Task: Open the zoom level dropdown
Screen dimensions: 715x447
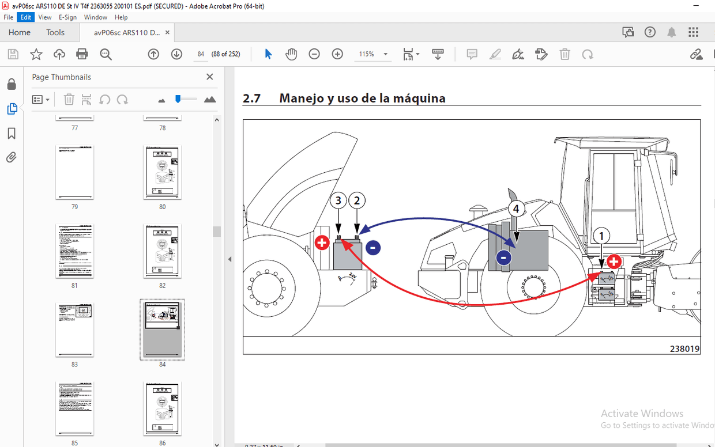Action: coord(385,54)
